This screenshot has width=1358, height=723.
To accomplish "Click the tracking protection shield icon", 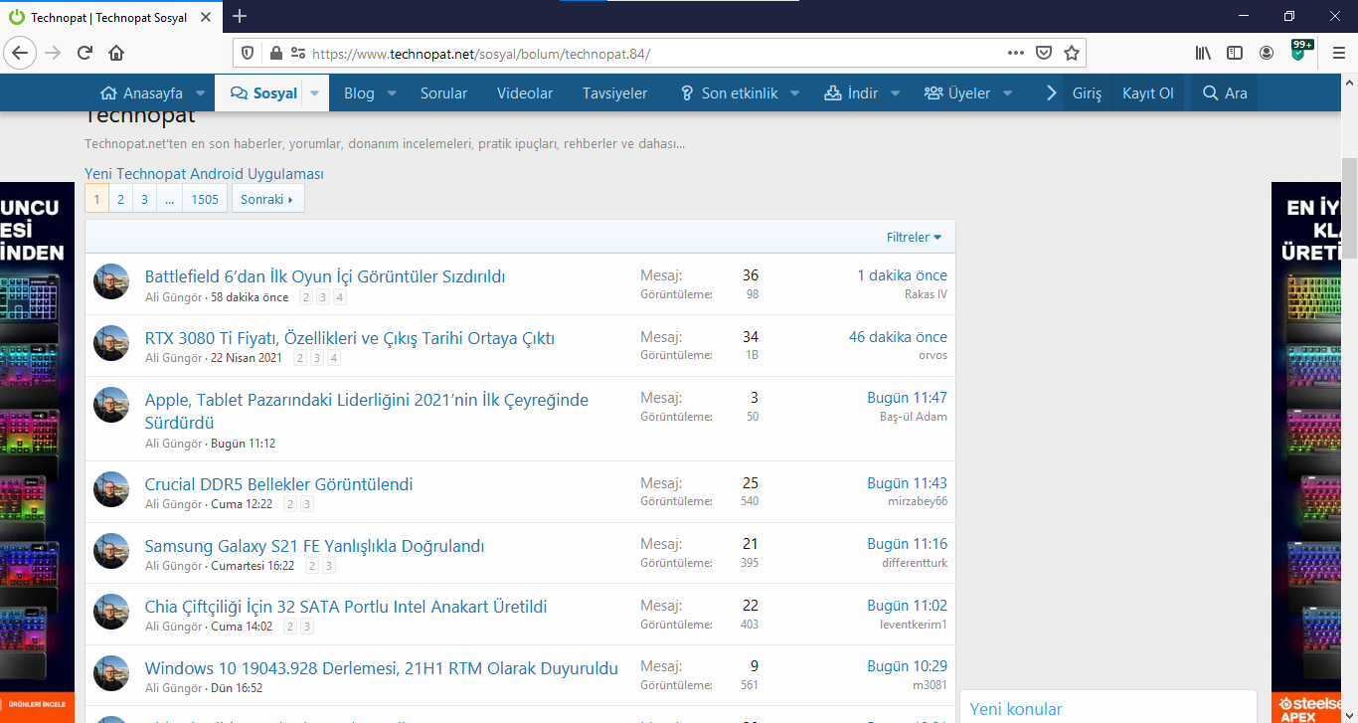I will [248, 53].
